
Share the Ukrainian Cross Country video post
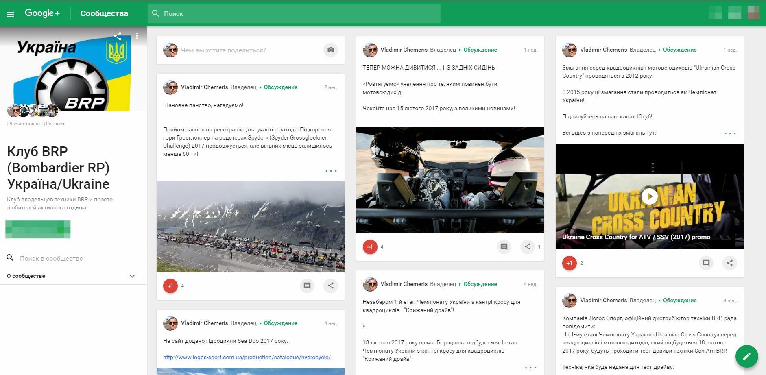pos(730,263)
